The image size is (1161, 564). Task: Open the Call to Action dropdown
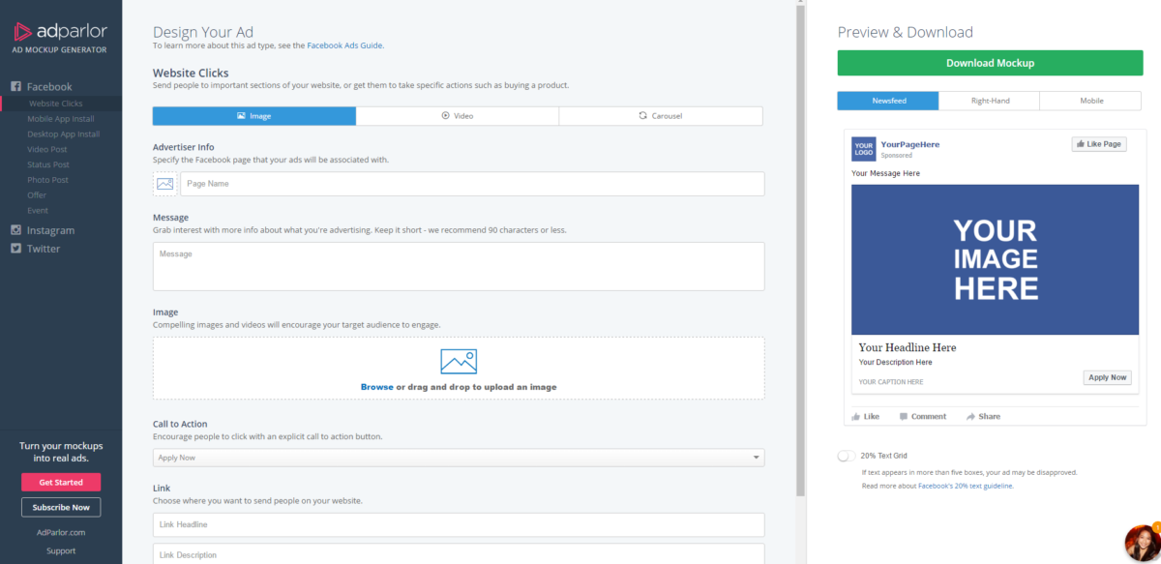point(458,458)
